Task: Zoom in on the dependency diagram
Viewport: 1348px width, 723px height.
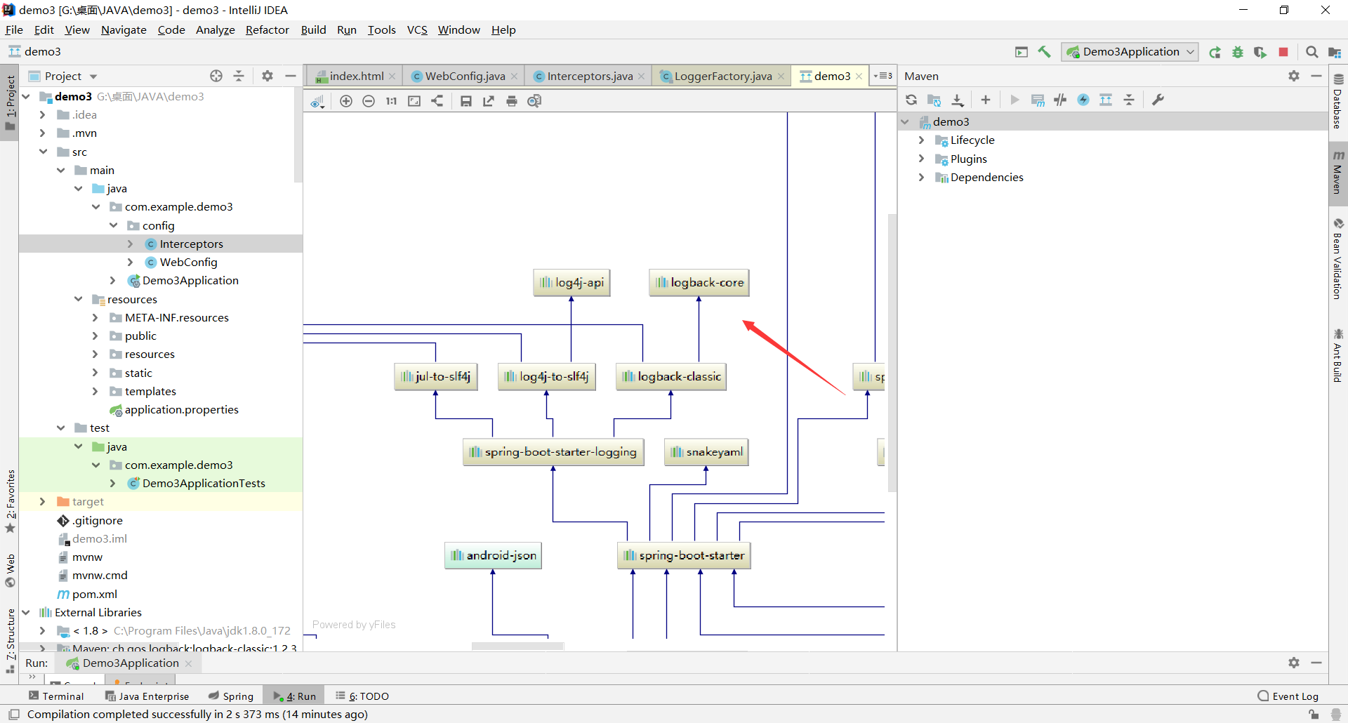Action: tap(345, 101)
